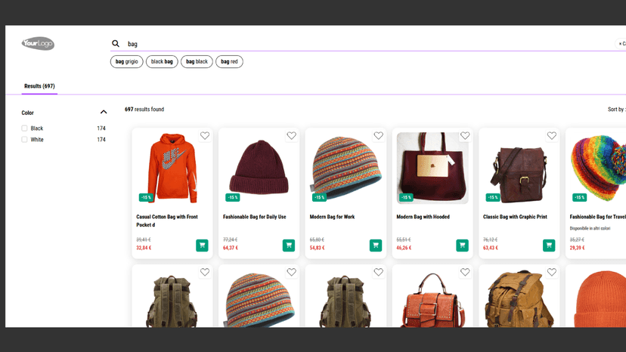Choose the 'bag black' suggestion chip
Screen dimensions: 626x352
pyautogui.click(x=197, y=61)
